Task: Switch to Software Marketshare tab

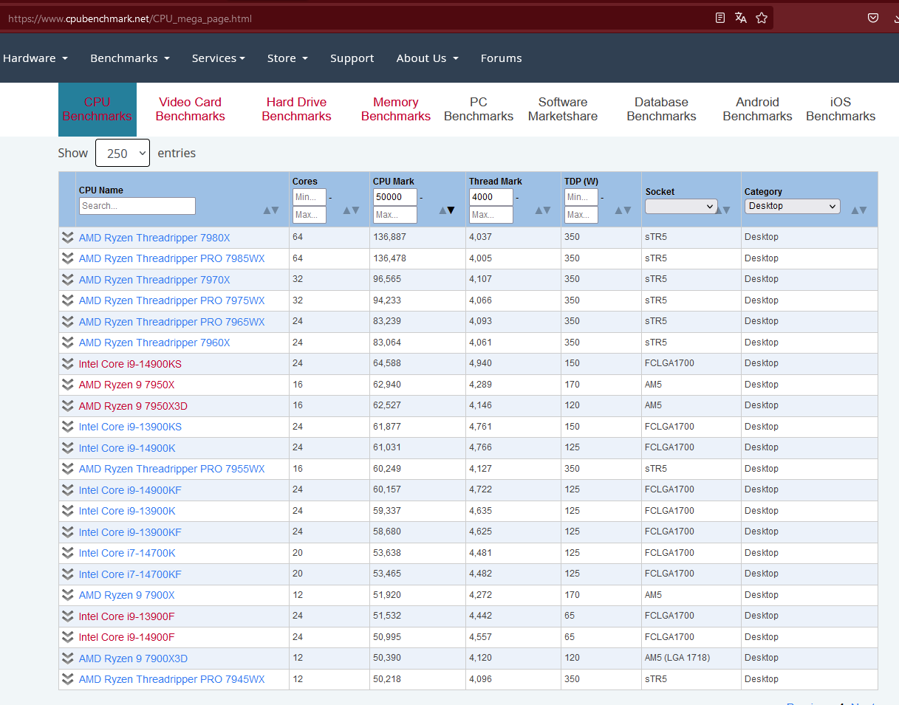Action: (x=563, y=109)
